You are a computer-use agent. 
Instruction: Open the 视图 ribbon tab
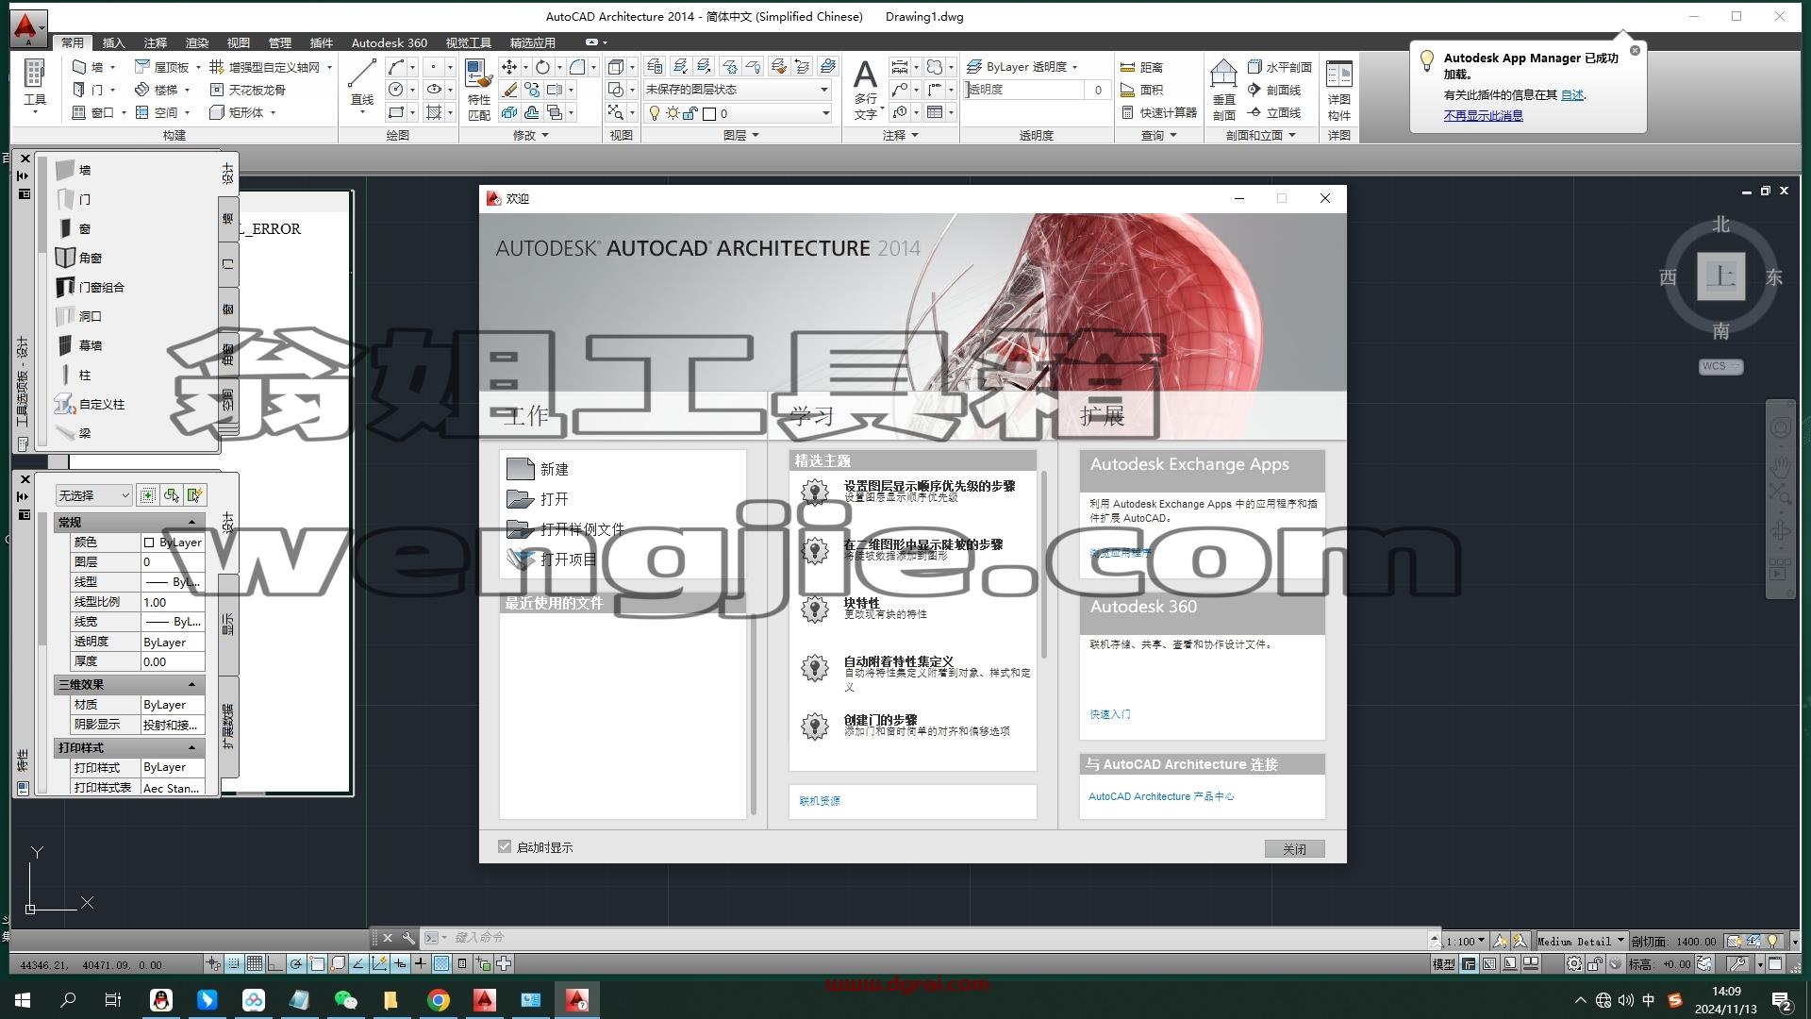238,42
